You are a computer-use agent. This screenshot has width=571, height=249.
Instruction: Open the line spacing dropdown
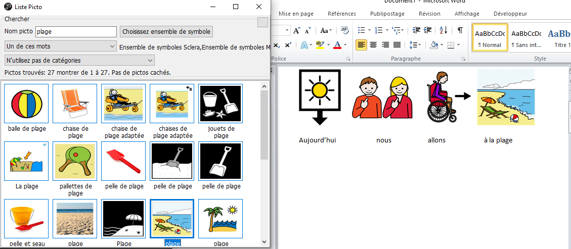pos(415,45)
